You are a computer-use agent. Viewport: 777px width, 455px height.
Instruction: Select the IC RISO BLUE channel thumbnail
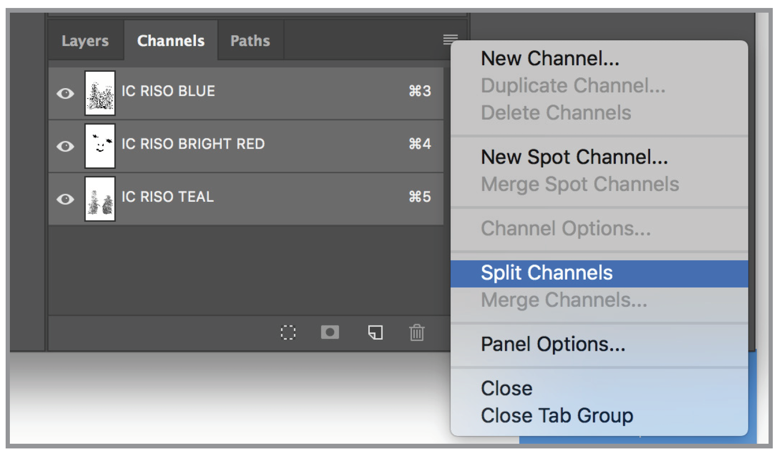tap(100, 93)
